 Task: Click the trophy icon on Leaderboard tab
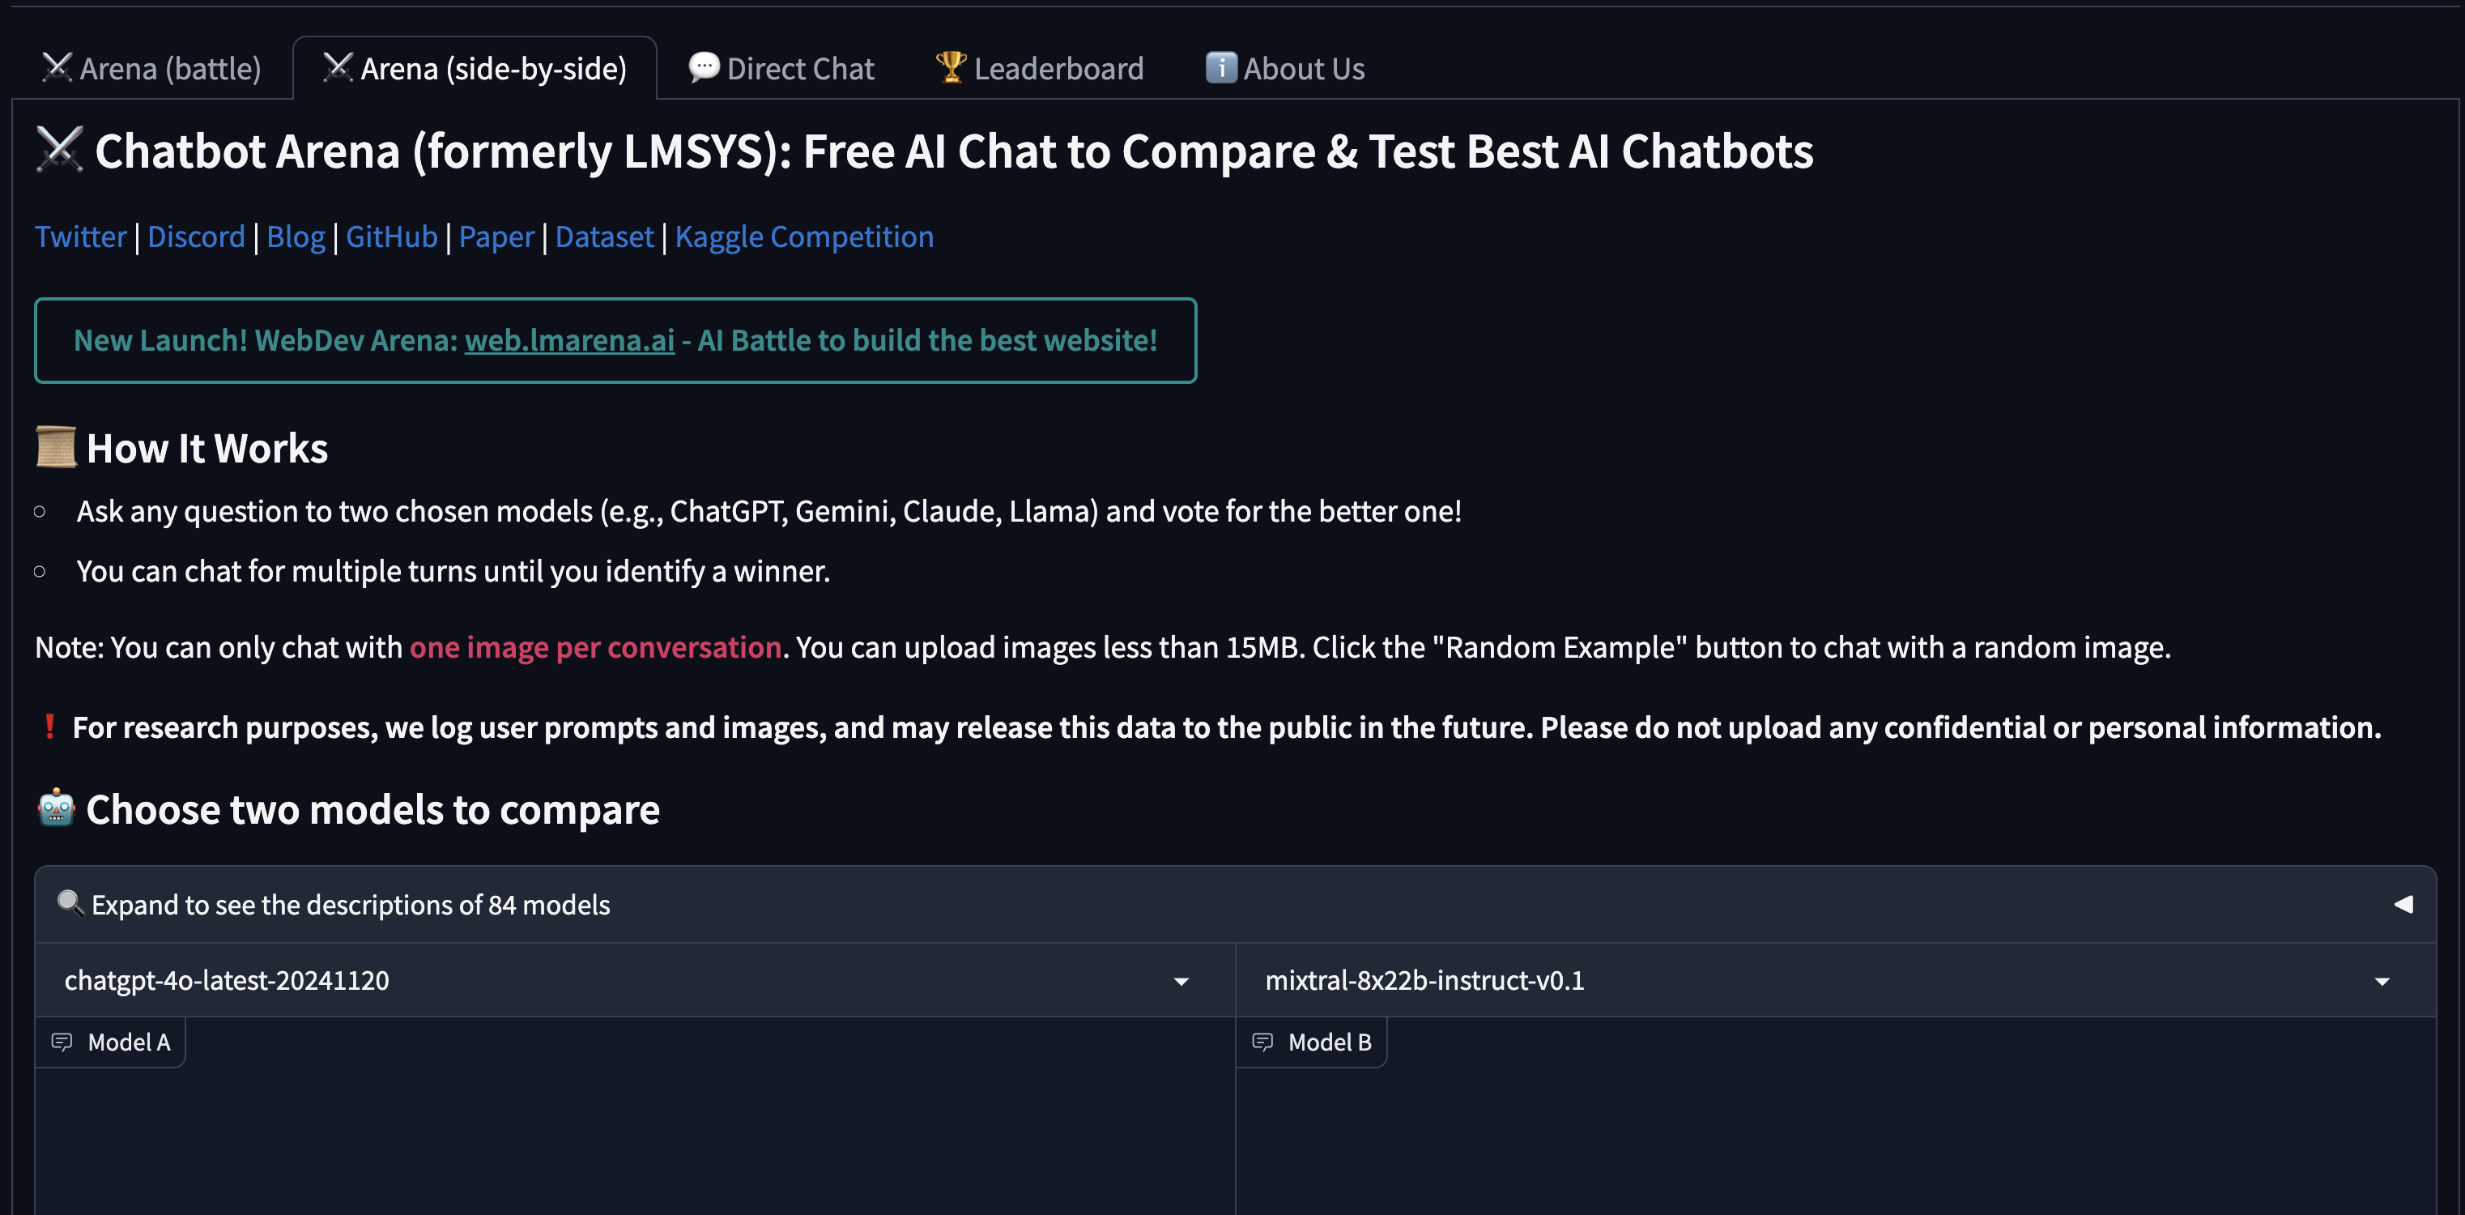tap(950, 67)
